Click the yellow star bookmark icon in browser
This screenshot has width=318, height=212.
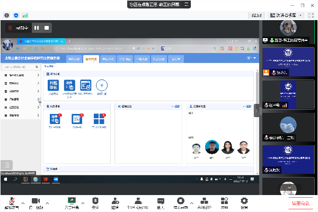coord(48,48)
